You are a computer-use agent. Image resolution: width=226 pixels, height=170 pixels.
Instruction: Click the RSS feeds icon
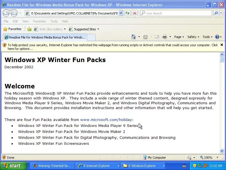(x=145, y=37)
